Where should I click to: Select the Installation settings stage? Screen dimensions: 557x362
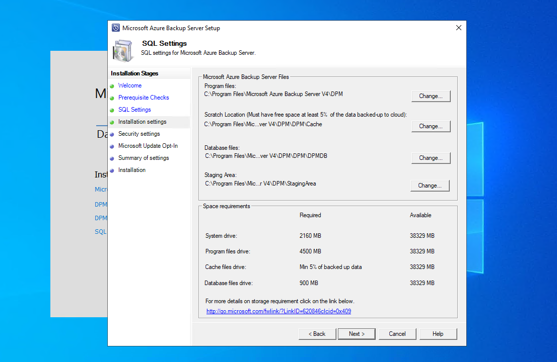pos(142,122)
